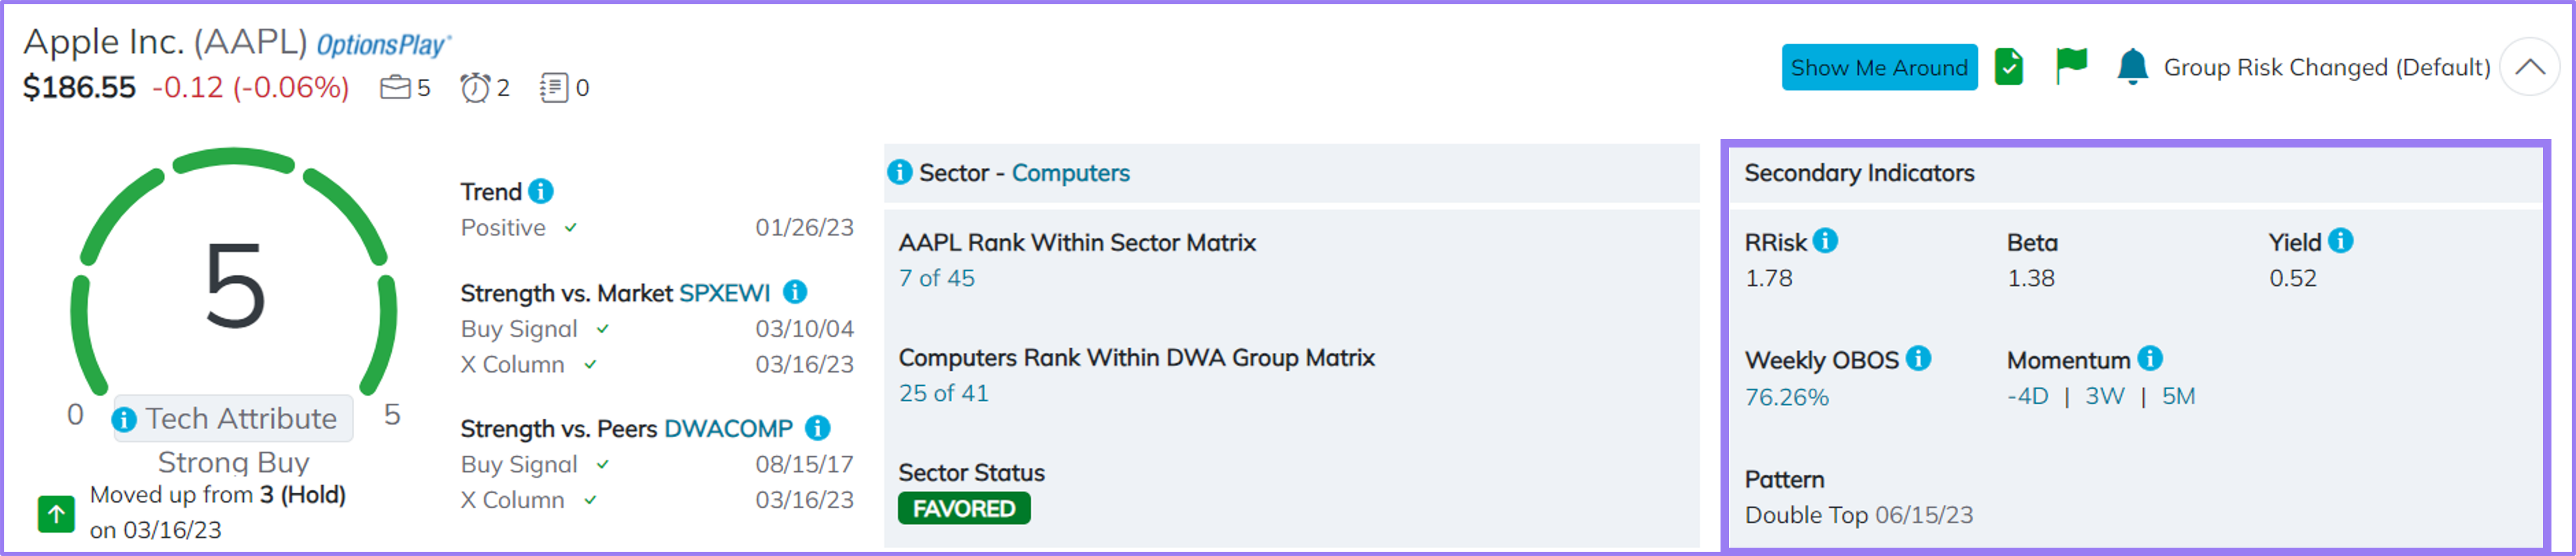Click the notes document icon
The width and height of the screenshot is (2576, 556).
coord(553,88)
